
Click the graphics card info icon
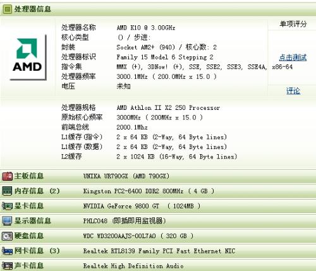coord(7,206)
